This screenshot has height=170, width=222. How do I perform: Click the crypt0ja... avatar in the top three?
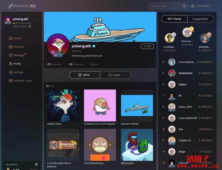click(169, 38)
